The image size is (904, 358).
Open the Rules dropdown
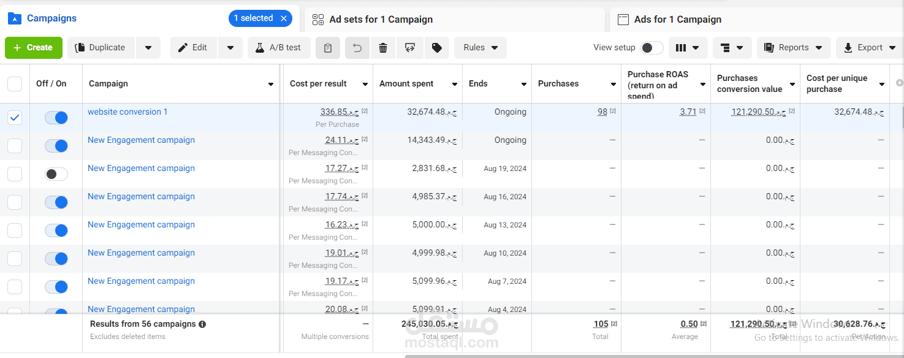[480, 48]
